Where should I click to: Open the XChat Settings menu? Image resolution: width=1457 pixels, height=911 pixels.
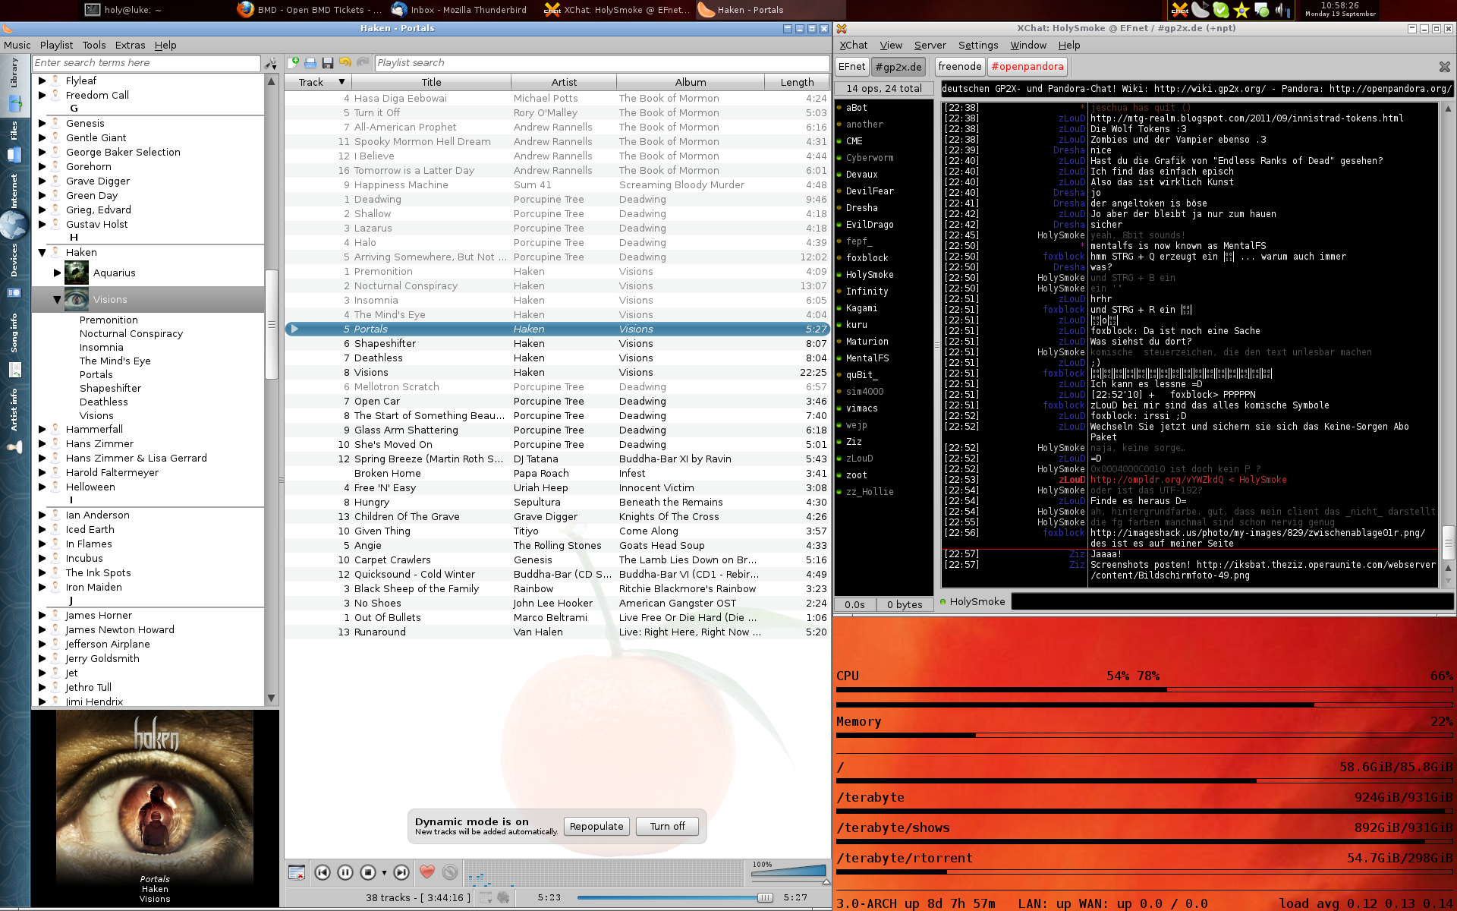point(978,45)
